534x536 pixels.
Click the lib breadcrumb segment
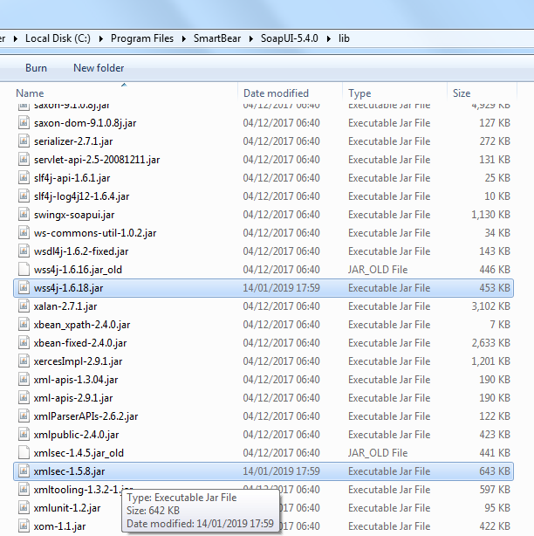(x=344, y=38)
